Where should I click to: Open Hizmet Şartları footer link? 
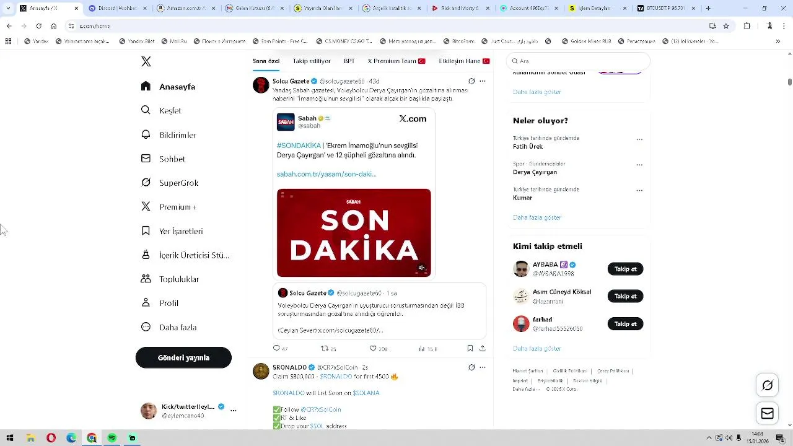coord(528,371)
